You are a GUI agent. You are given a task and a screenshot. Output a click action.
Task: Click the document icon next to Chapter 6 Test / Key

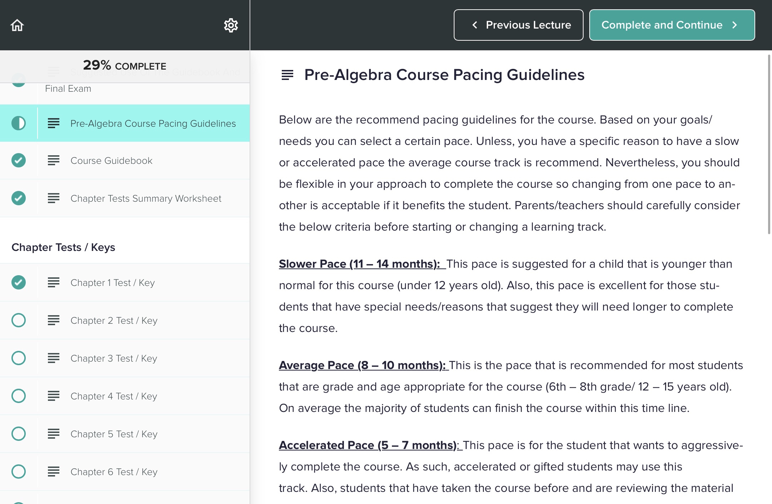tap(54, 472)
